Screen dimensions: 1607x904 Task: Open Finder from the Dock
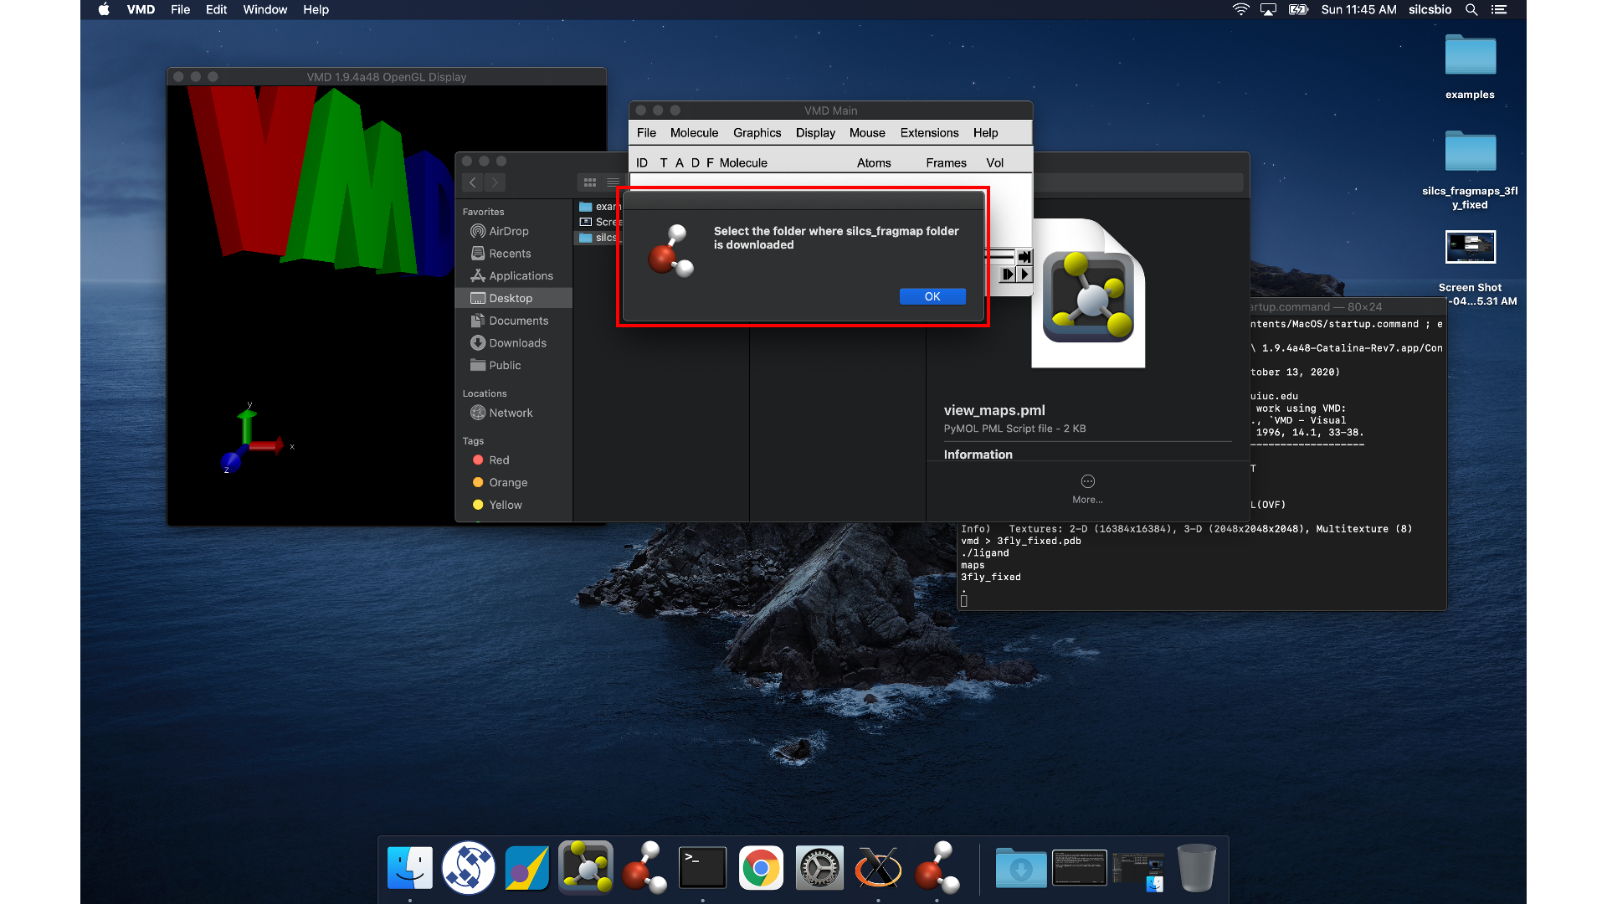click(410, 868)
